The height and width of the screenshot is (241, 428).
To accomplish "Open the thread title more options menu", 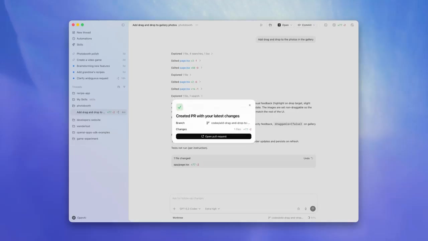I will [x=197, y=25].
